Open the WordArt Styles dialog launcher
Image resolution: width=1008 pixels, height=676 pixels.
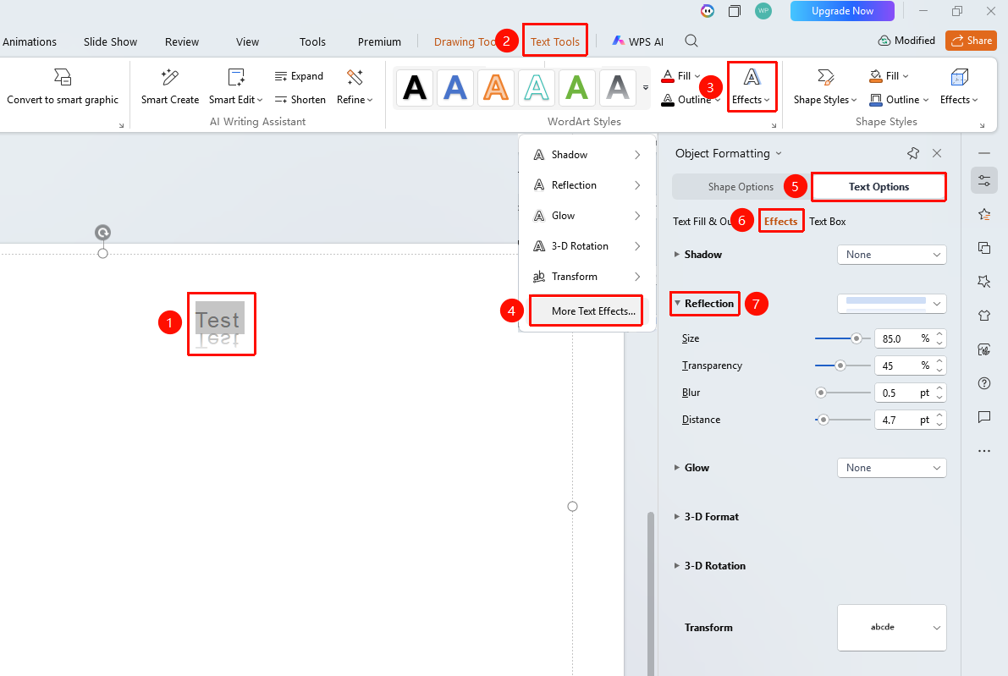point(774,125)
